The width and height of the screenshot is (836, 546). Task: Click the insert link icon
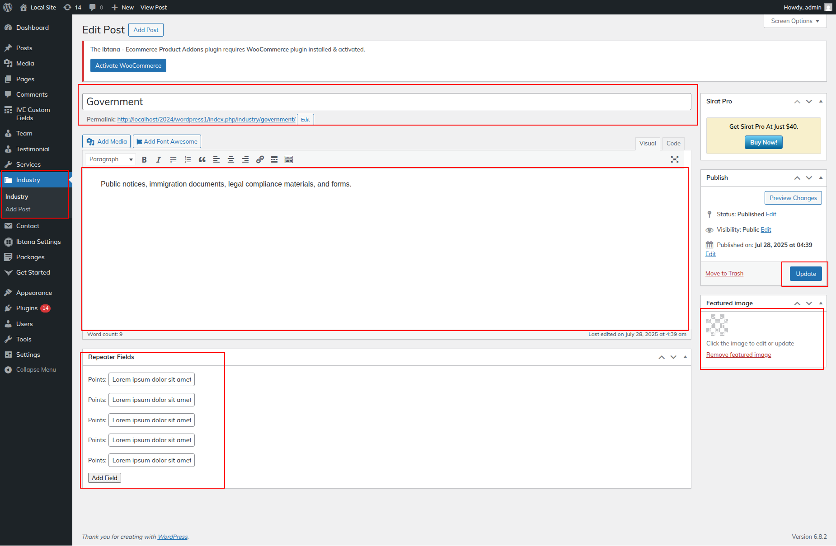pos(260,159)
